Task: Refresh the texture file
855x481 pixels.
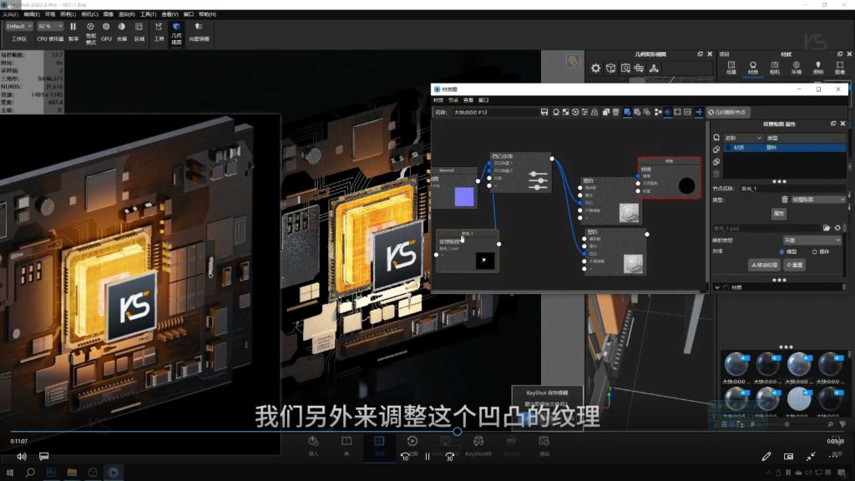Action: point(837,228)
